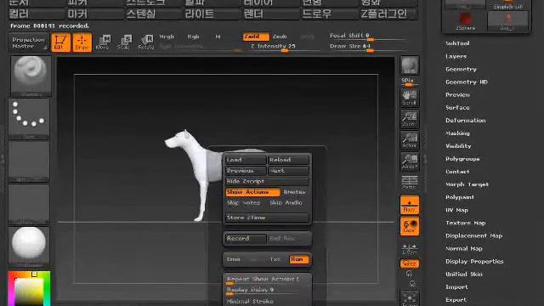
Task: Toggle the orange XYZ rotation button
Action: coord(410,263)
